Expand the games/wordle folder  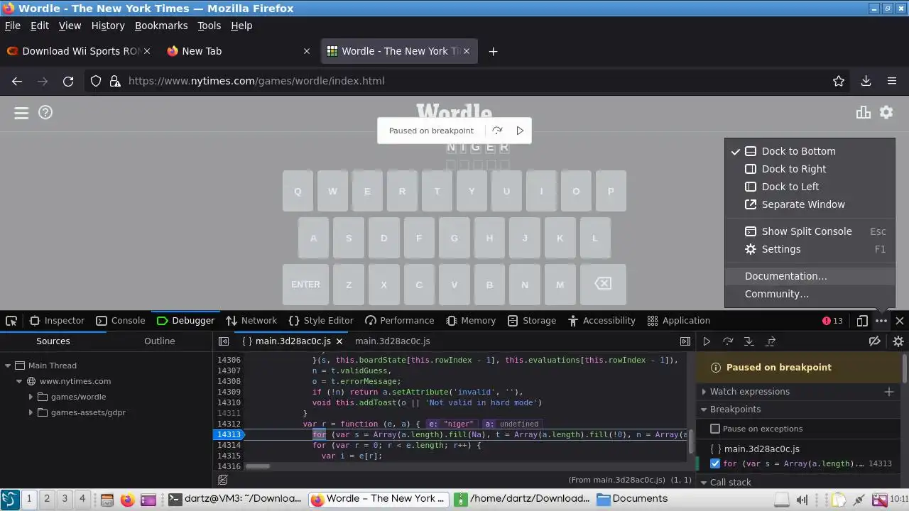[x=31, y=397]
